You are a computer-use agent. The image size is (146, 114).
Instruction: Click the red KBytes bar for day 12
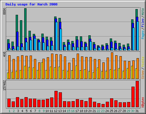(56, 99)
